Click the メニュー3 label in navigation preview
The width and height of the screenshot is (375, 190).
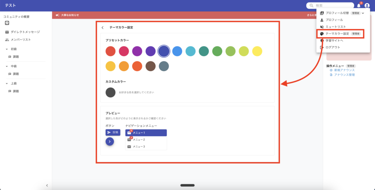coord(139,146)
